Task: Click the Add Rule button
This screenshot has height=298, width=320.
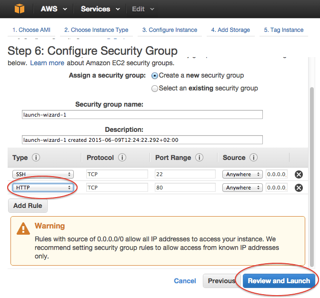Action: tap(28, 206)
